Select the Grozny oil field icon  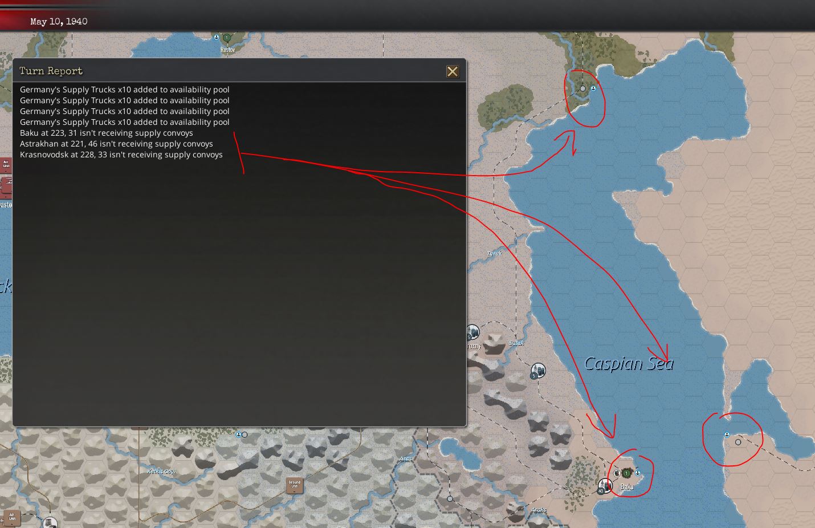click(x=472, y=331)
